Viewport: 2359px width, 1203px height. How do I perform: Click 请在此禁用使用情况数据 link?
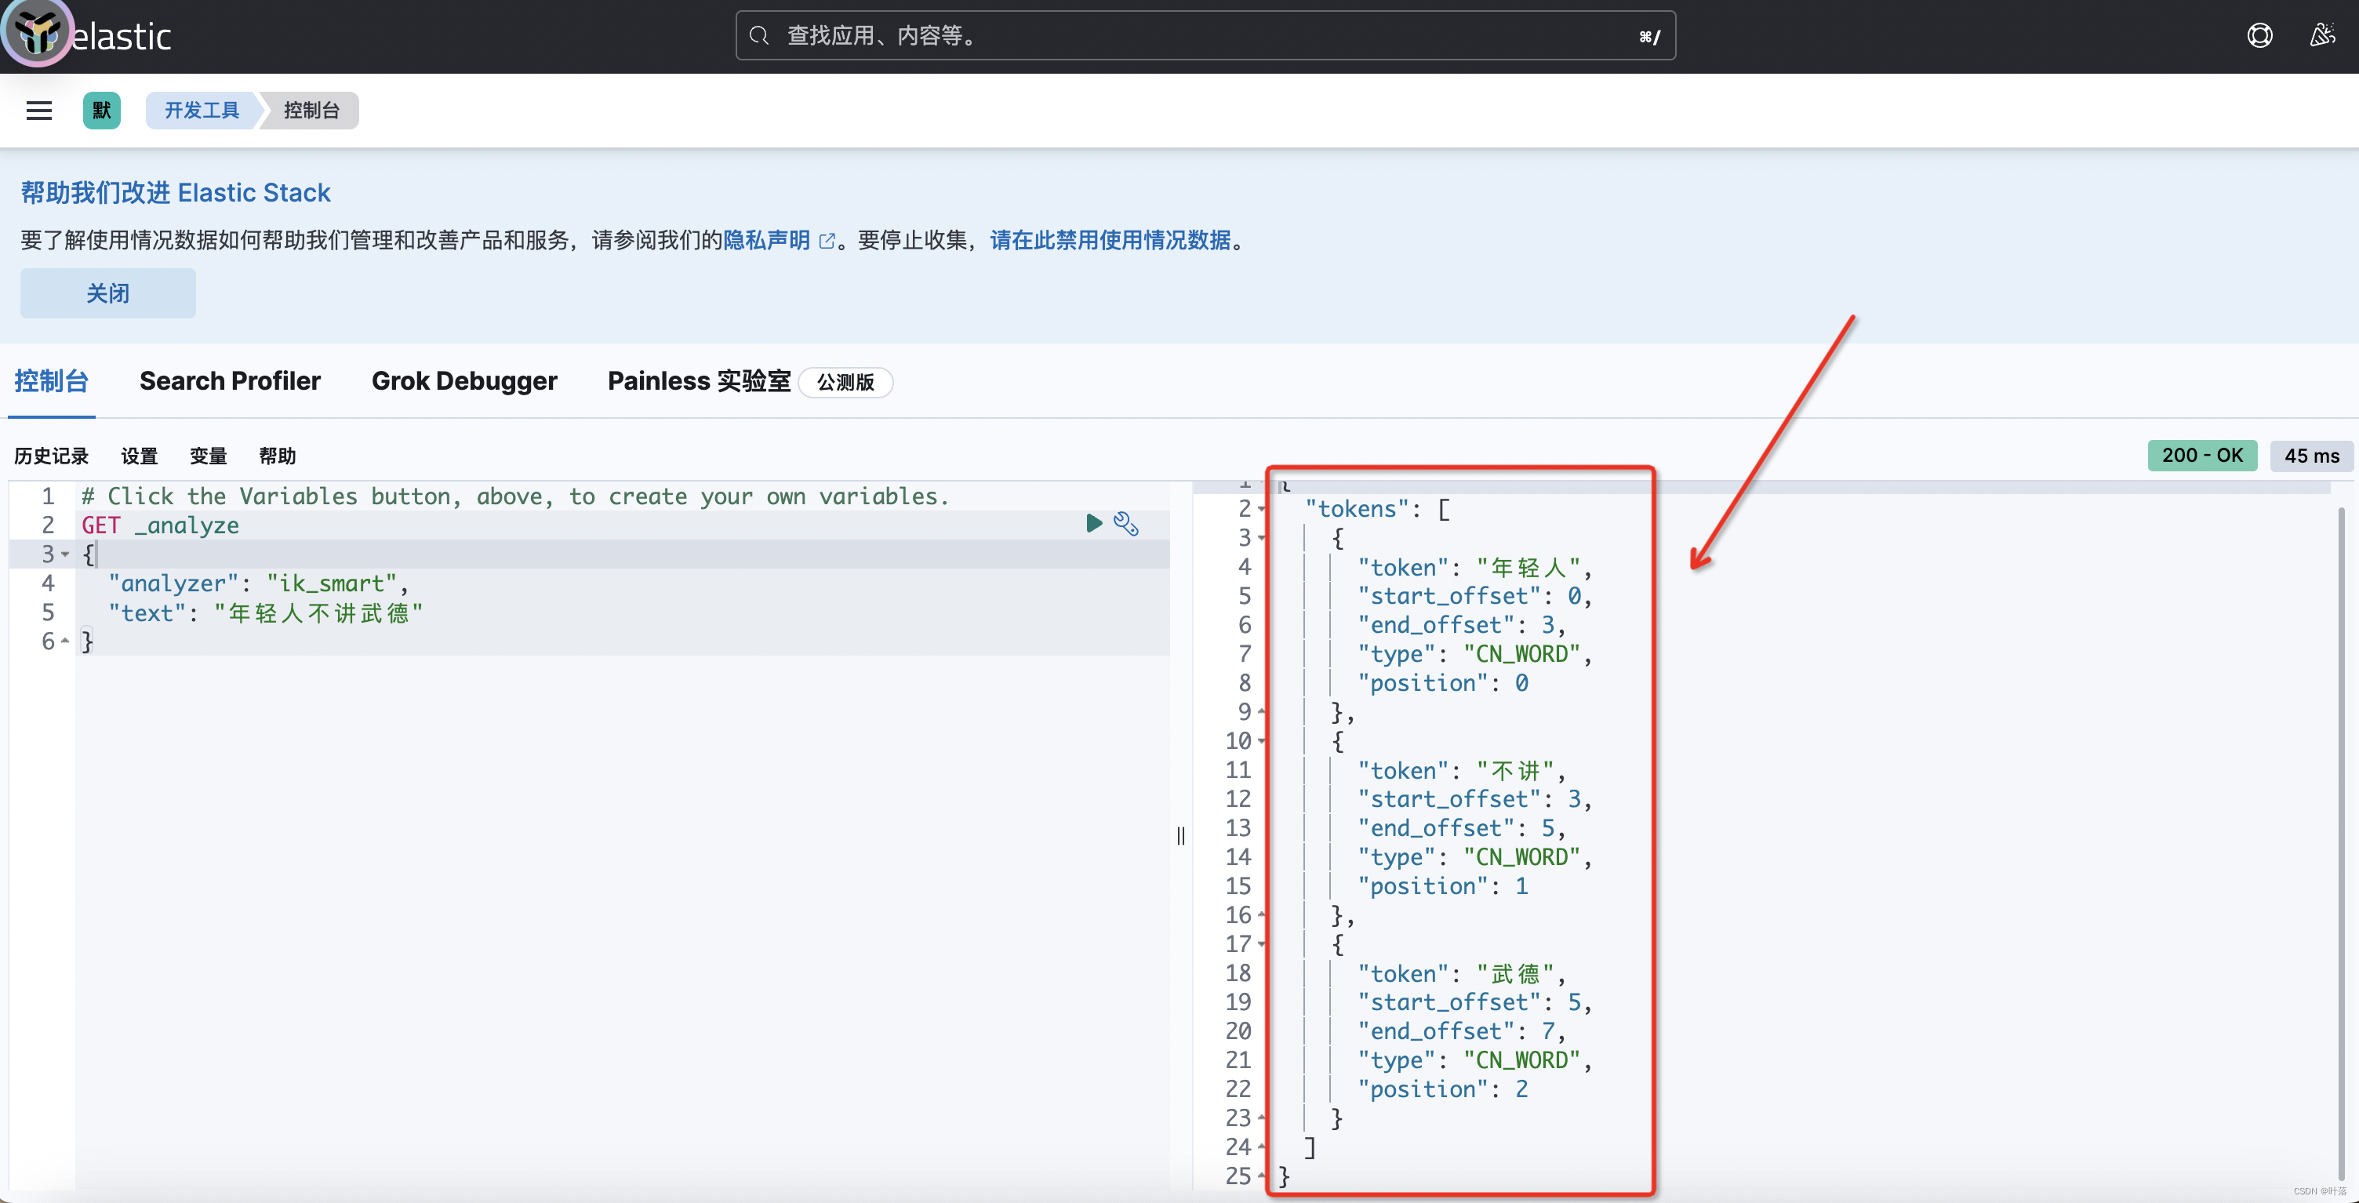click(x=1110, y=240)
